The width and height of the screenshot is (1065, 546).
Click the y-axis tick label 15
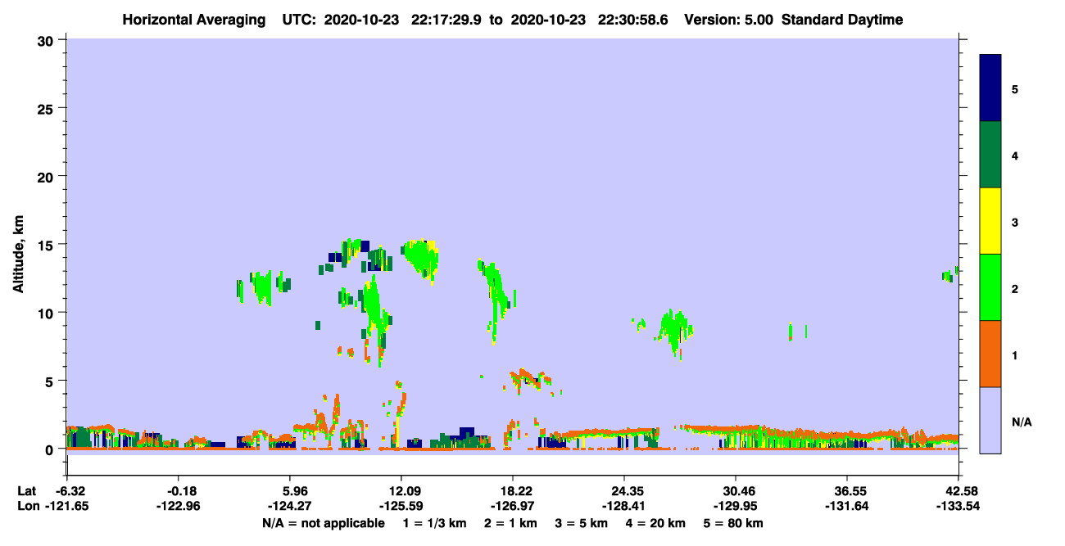48,245
